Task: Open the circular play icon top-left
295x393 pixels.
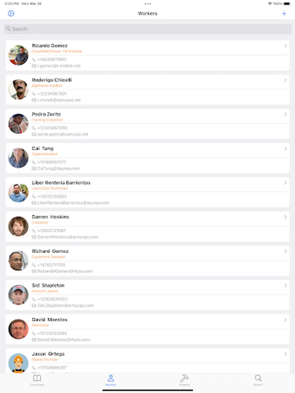Action: tap(11, 13)
